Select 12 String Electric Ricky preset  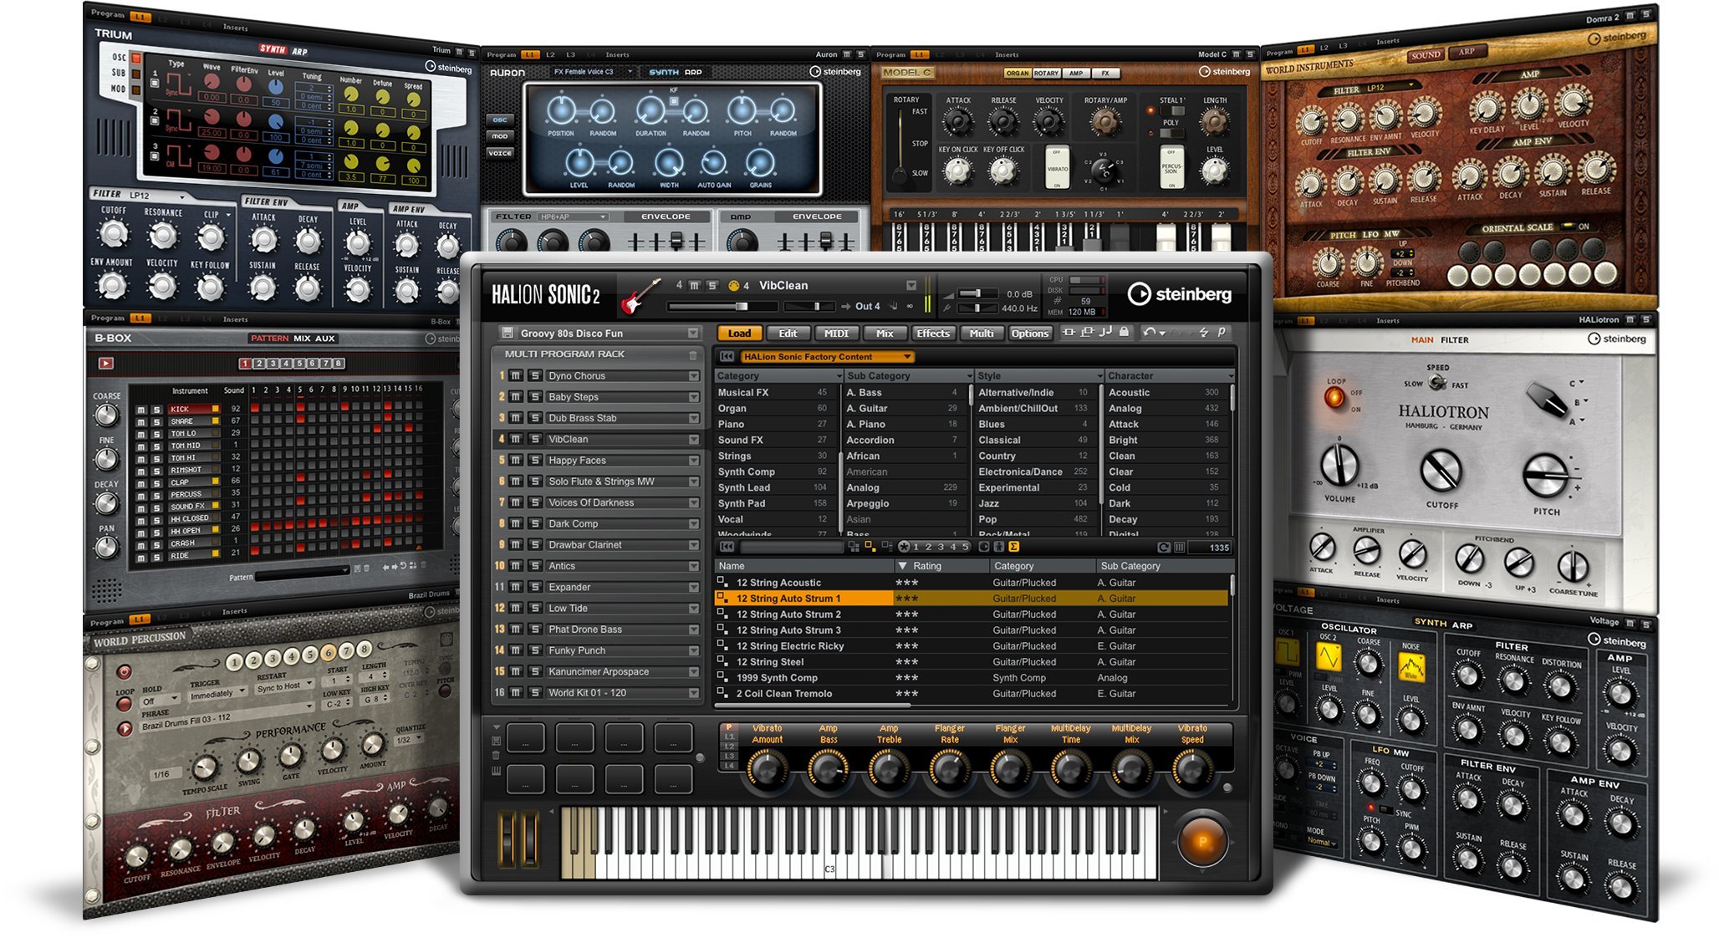click(x=789, y=646)
